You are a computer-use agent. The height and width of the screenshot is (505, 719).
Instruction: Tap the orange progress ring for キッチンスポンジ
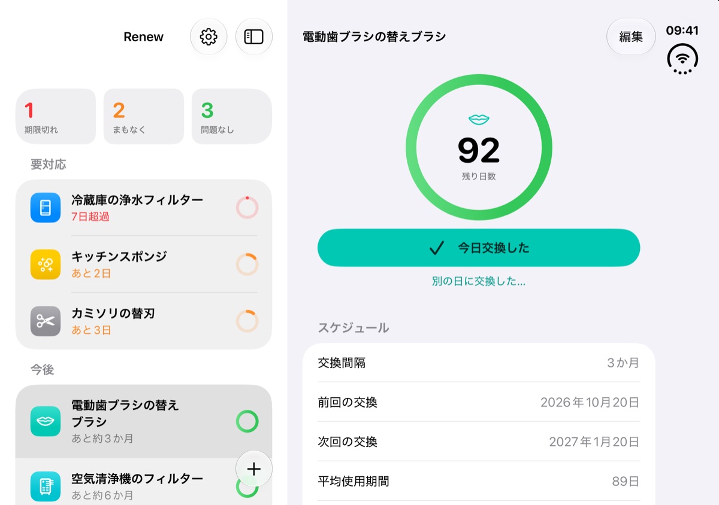pyautogui.click(x=247, y=264)
